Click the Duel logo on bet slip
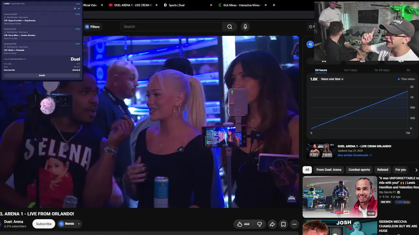The image size is (419, 235). click(75, 59)
